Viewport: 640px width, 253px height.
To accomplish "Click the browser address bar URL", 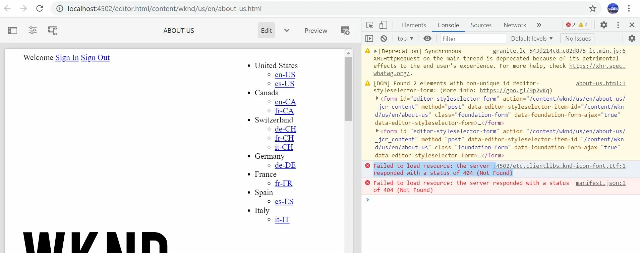I will pos(165,9).
